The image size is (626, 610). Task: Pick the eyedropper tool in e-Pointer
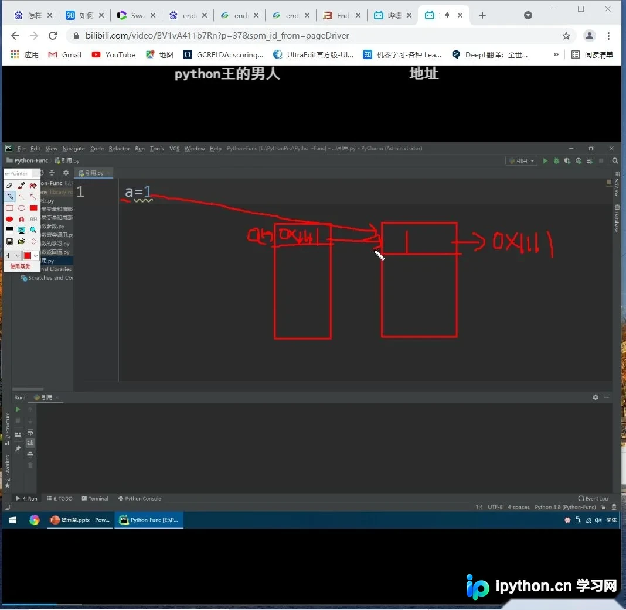(x=21, y=186)
